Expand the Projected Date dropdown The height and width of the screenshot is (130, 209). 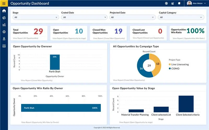(133, 17)
